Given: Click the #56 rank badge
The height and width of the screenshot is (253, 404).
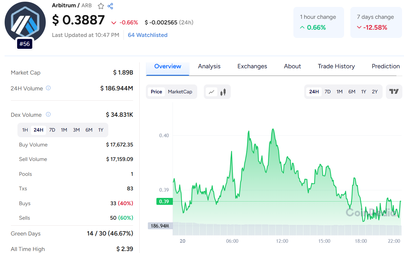Looking at the screenshot, I should [x=25, y=44].
